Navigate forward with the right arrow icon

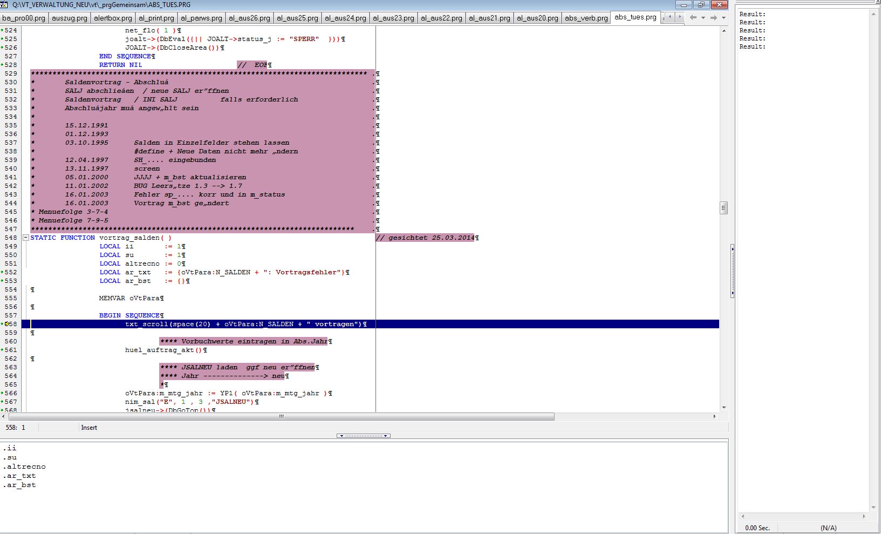(x=713, y=18)
